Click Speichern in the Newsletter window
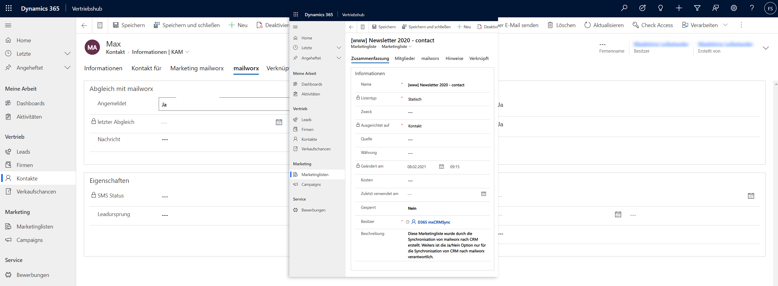 click(x=384, y=27)
